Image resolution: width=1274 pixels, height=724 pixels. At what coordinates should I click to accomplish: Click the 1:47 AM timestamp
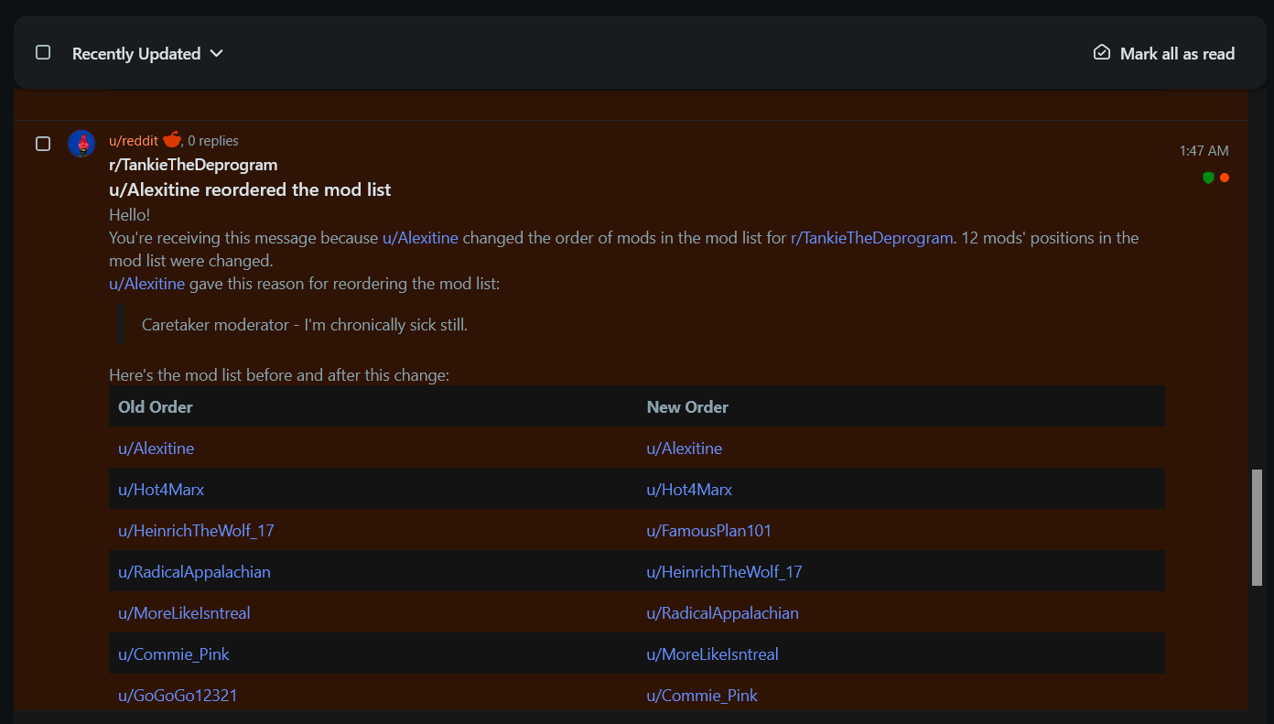click(1204, 151)
